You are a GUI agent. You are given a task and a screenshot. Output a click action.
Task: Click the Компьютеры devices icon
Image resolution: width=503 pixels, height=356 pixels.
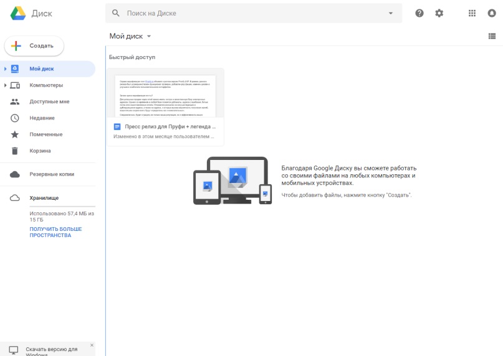15,85
